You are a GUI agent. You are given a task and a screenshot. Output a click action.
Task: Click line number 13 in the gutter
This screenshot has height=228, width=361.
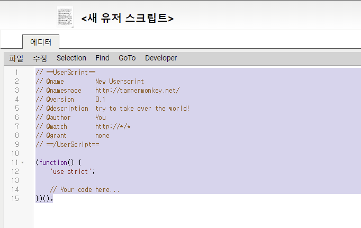[15, 180]
